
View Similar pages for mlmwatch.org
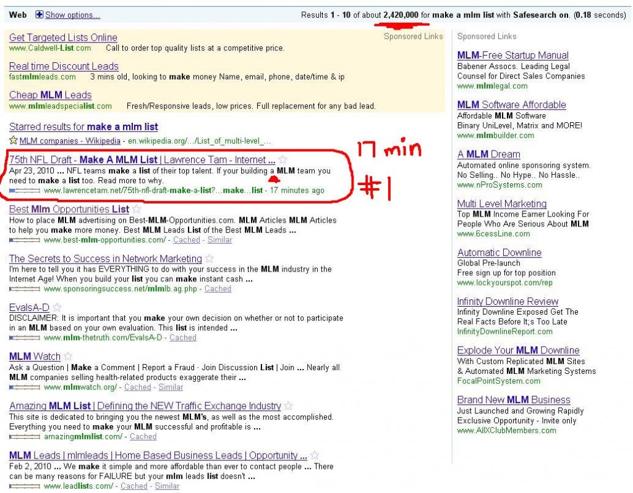(x=171, y=387)
